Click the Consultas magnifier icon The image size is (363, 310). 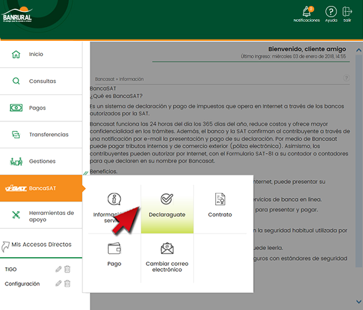coord(16,81)
